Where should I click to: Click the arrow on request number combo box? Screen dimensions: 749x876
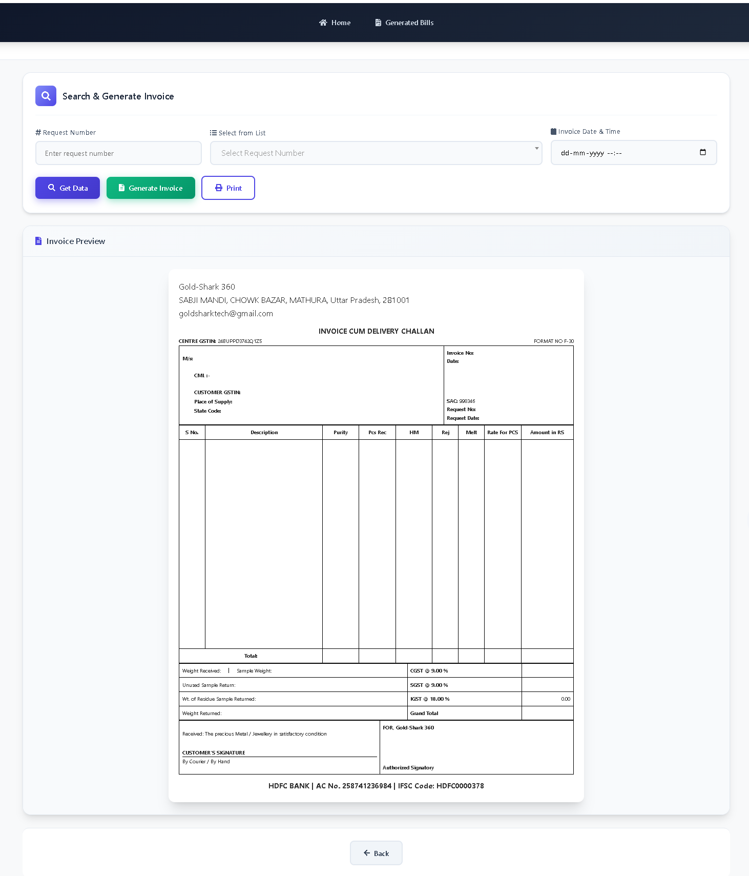coord(536,149)
